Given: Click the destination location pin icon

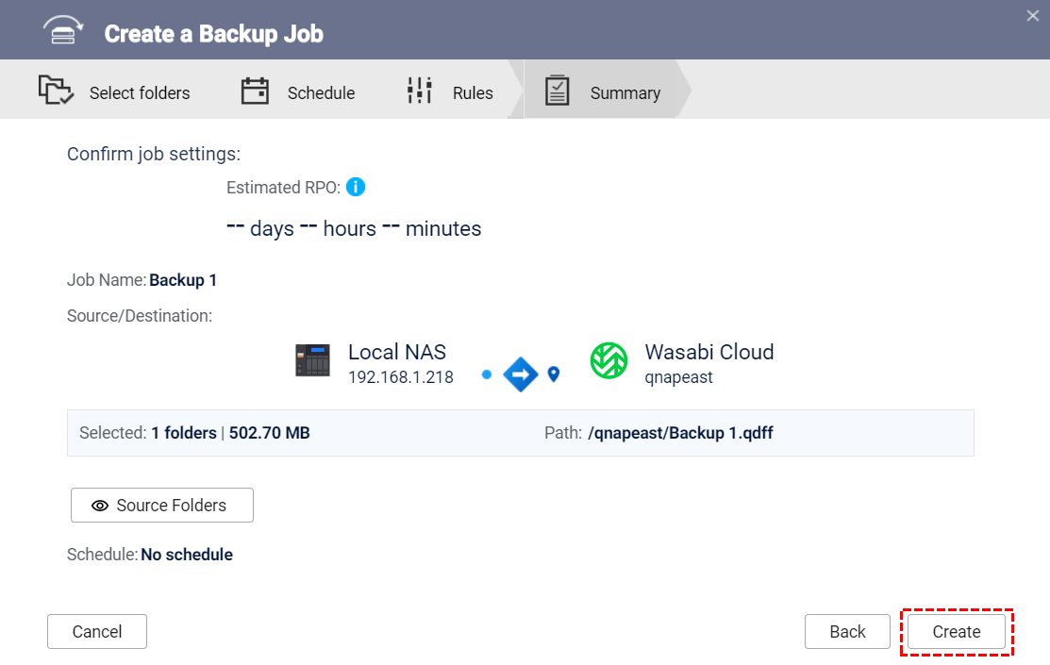Looking at the screenshot, I should point(554,374).
